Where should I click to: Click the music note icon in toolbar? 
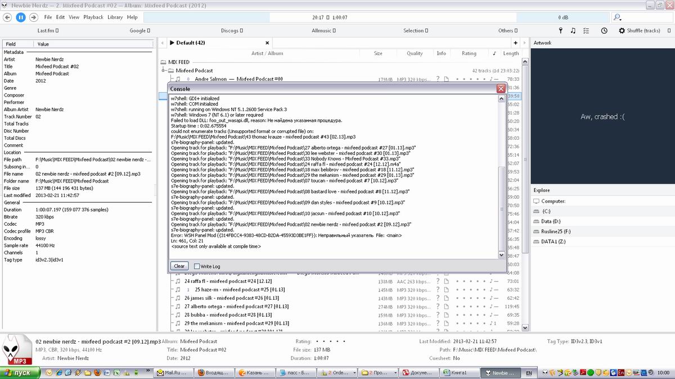pyautogui.click(x=573, y=31)
